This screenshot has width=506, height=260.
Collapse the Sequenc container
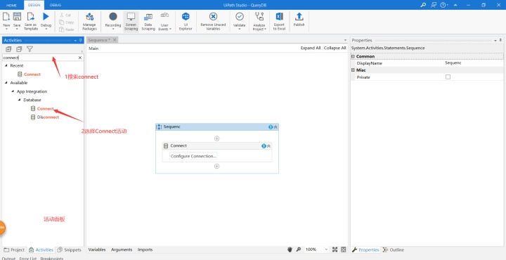275,126
